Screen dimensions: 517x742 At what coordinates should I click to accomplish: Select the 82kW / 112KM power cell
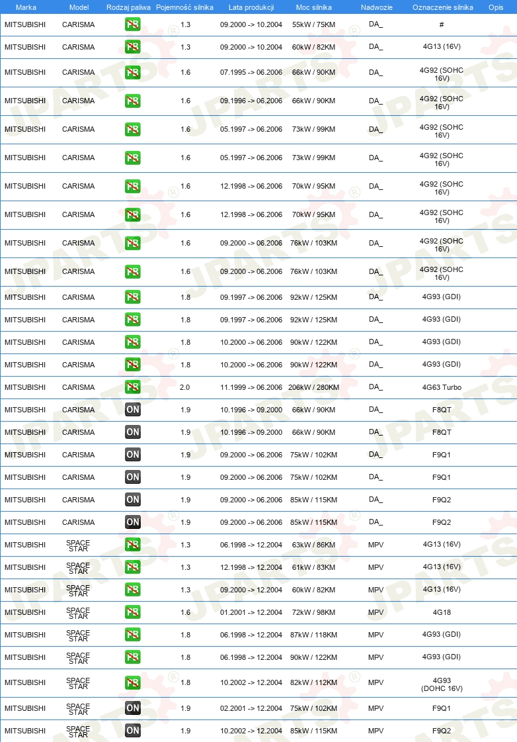(314, 682)
